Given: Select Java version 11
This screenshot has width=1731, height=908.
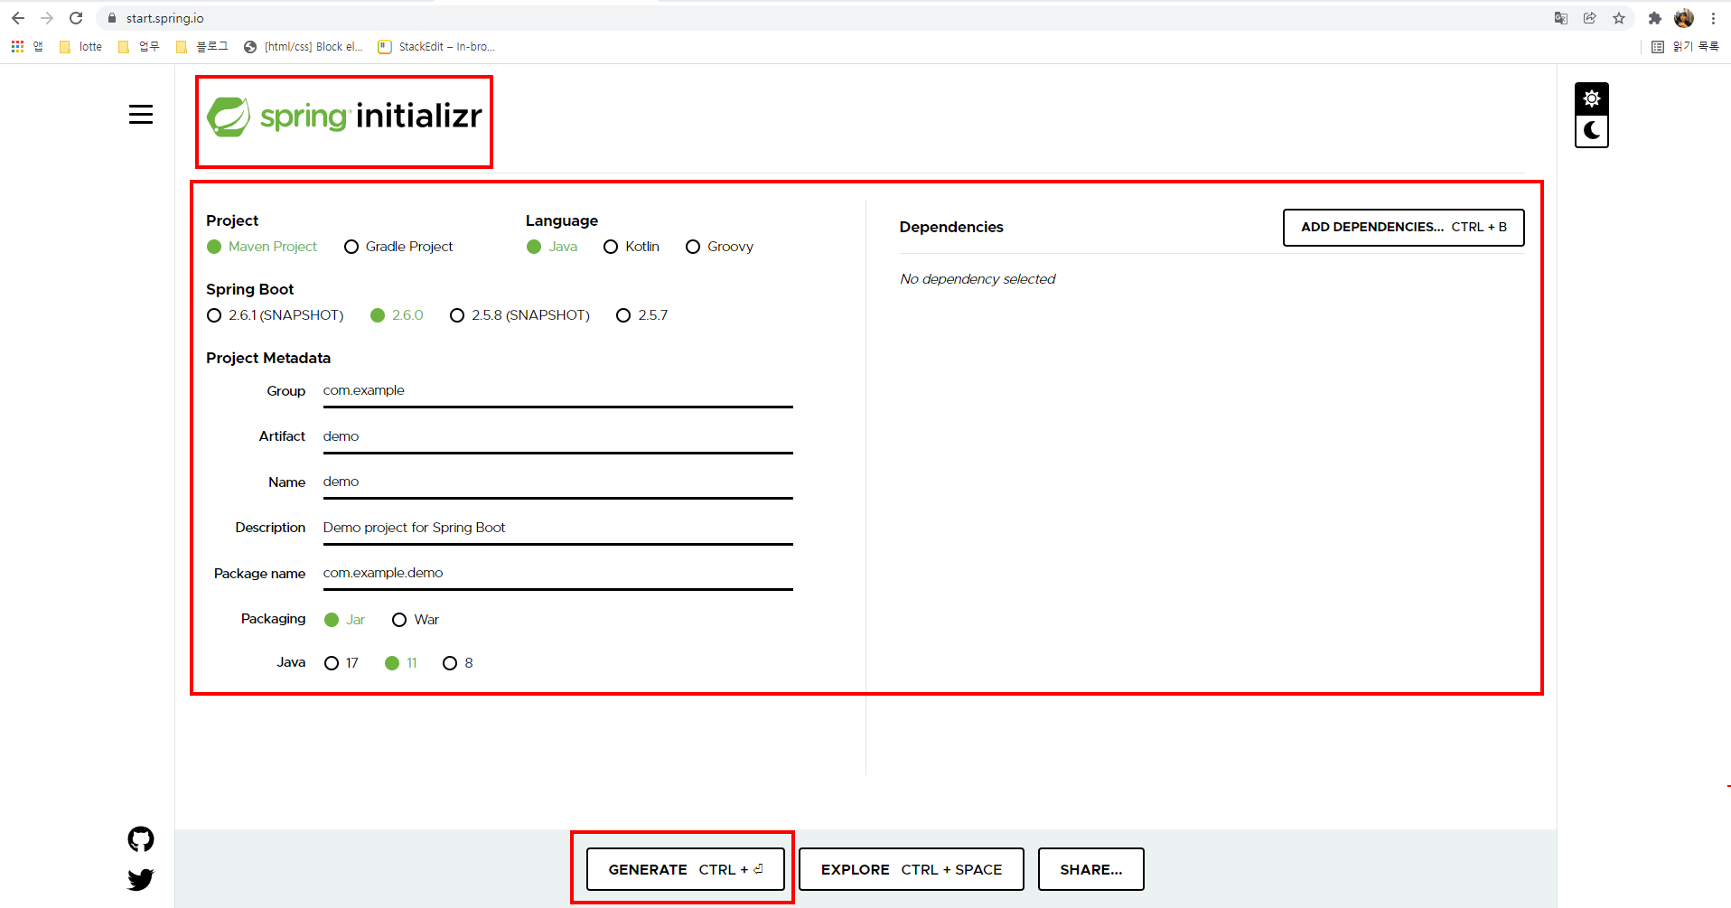Looking at the screenshot, I should [401, 663].
